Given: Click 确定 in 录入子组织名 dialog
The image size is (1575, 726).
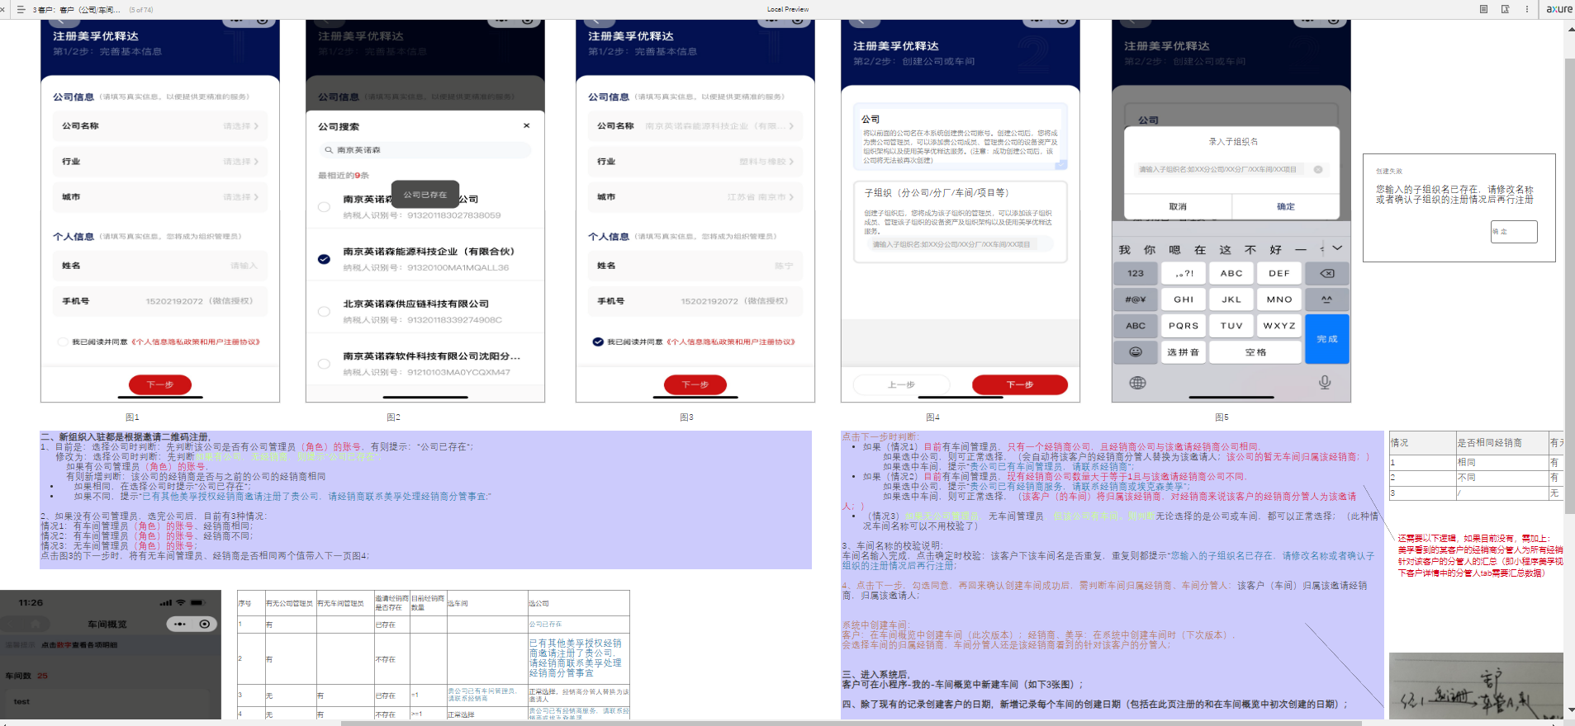Looking at the screenshot, I should 1286,206.
